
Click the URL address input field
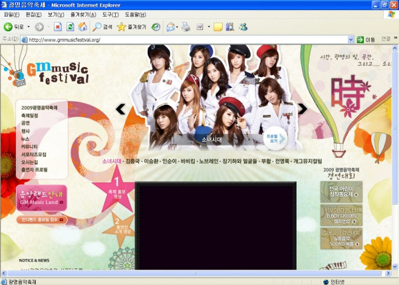pos(186,40)
